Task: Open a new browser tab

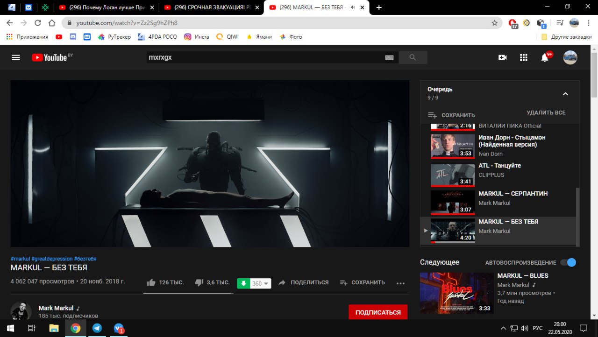Action: point(379,7)
